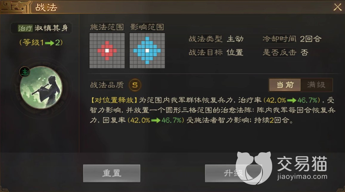The height and width of the screenshot is (192, 345).
Task: Click the 战法类型 主动 value
Action: point(235,39)
